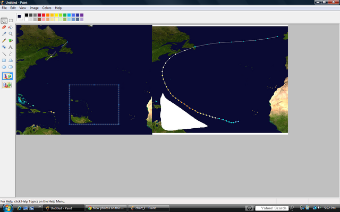Open the View menu
Image resolution: width=340 pixels, height=212 pixels.
click(22, 8)
